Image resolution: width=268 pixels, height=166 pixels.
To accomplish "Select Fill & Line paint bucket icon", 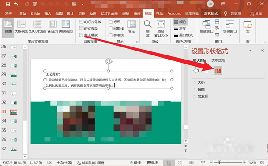I will click(x=196, y=70).
